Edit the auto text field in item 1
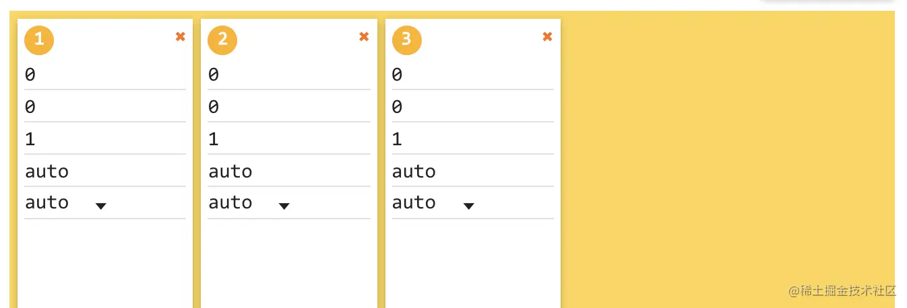 pyautogui.click(x=104, y=171)
